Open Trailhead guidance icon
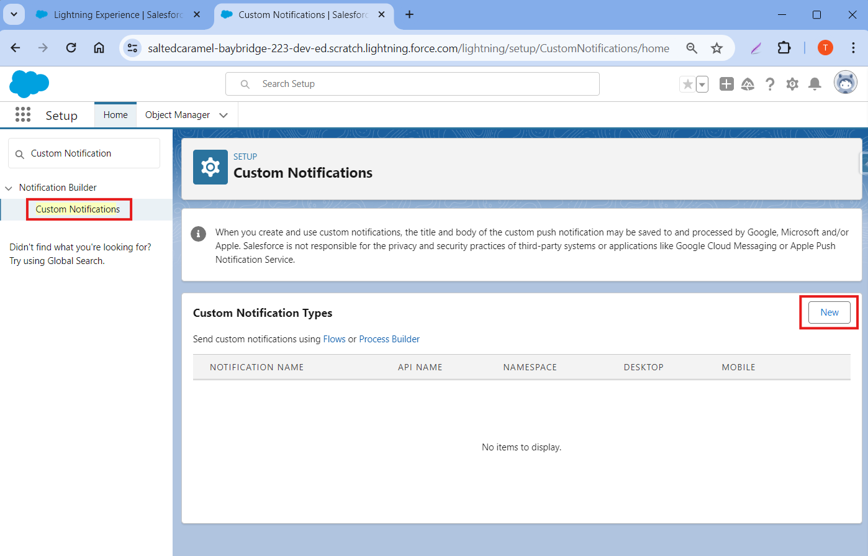This screenshot has height=556, width=868. [x=748, y=84]
